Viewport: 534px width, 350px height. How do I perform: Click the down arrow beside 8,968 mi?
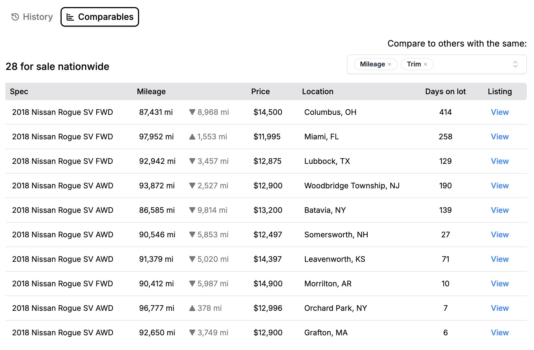point(192,112)
